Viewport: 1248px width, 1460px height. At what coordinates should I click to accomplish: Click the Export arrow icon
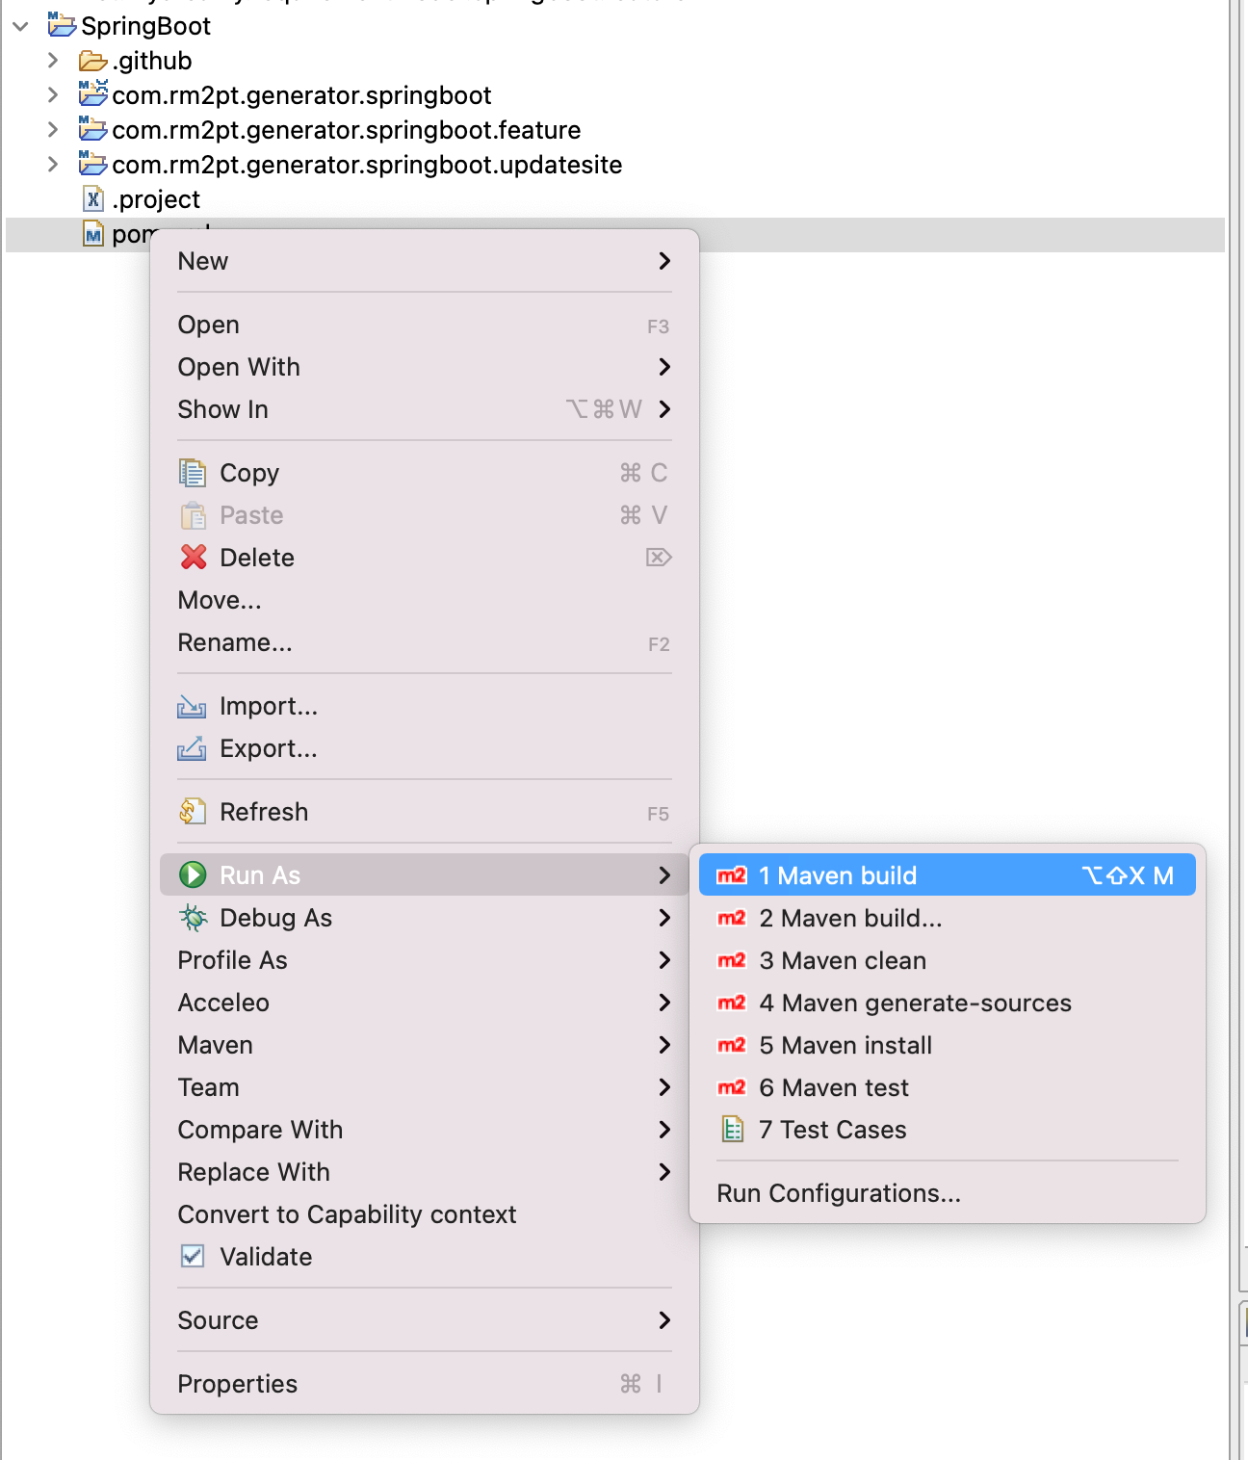click(192, 748)
